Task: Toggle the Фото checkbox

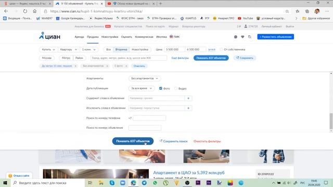Action: tap(161, 88)
